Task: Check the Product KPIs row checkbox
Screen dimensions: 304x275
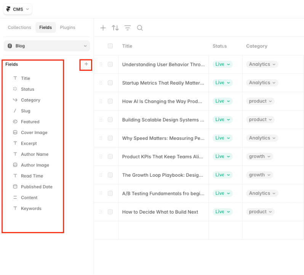Action: click(110, 157)
